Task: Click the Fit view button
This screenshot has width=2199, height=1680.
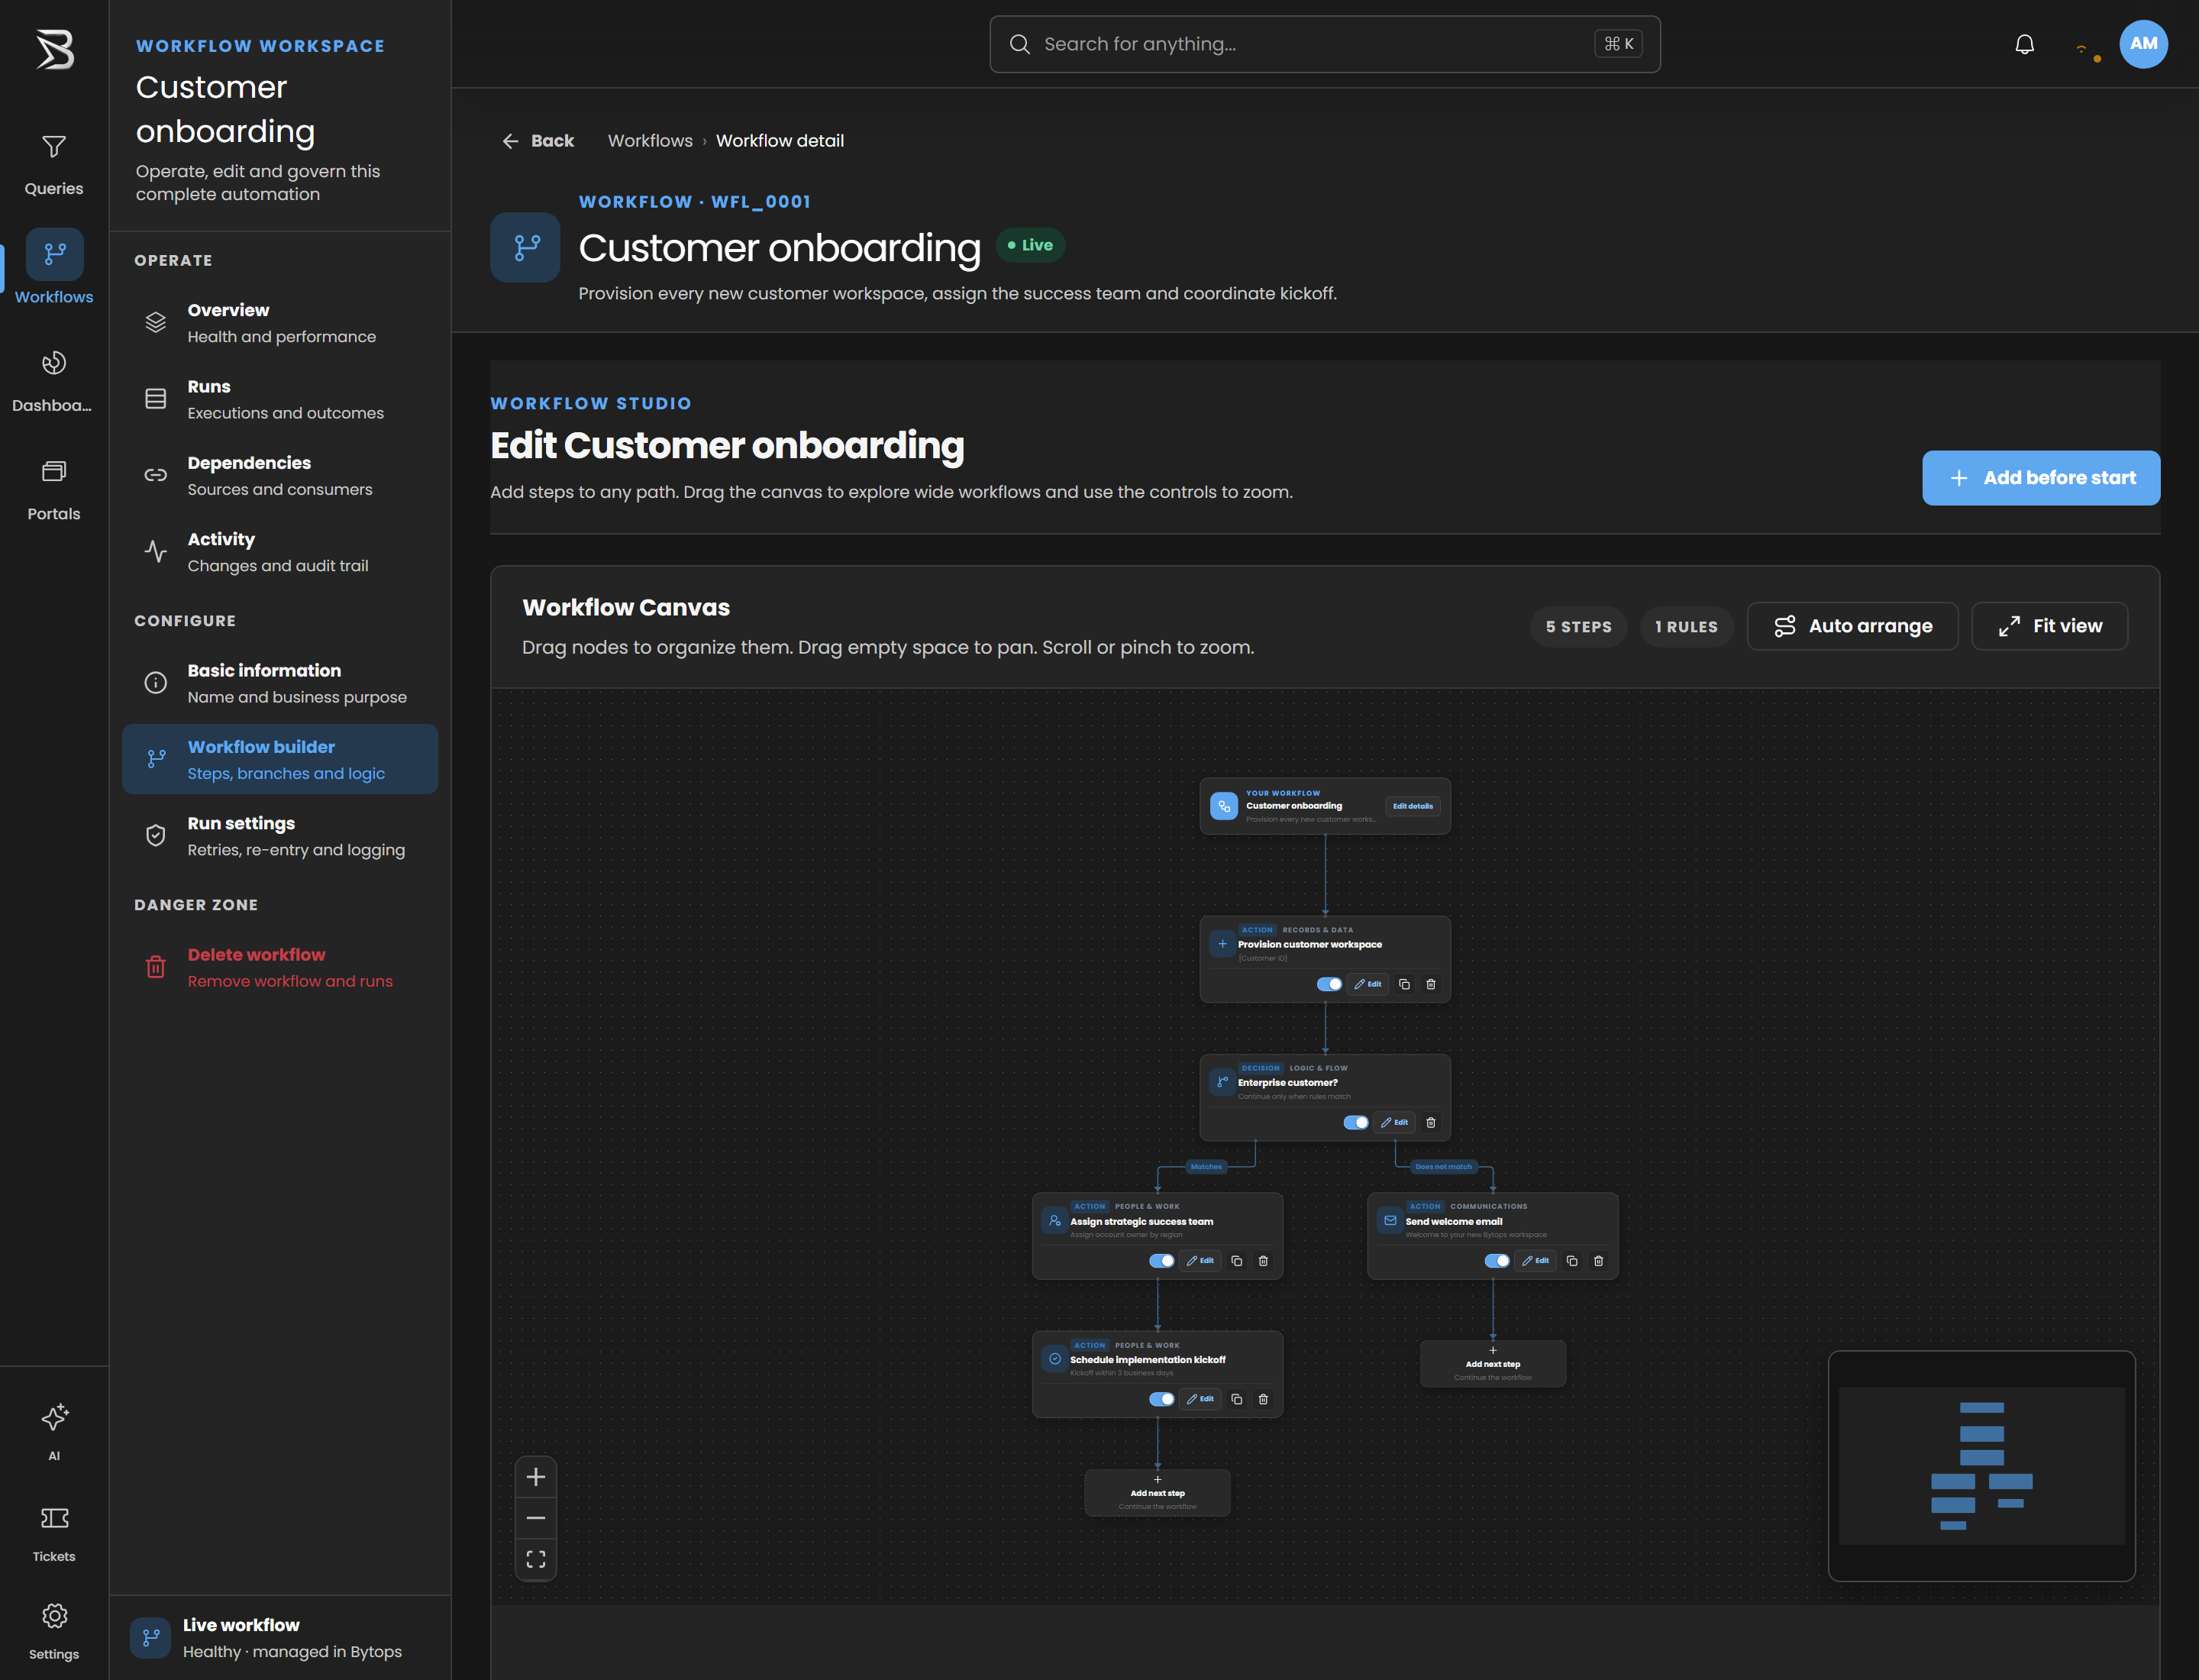Action: coord(2049,626)
